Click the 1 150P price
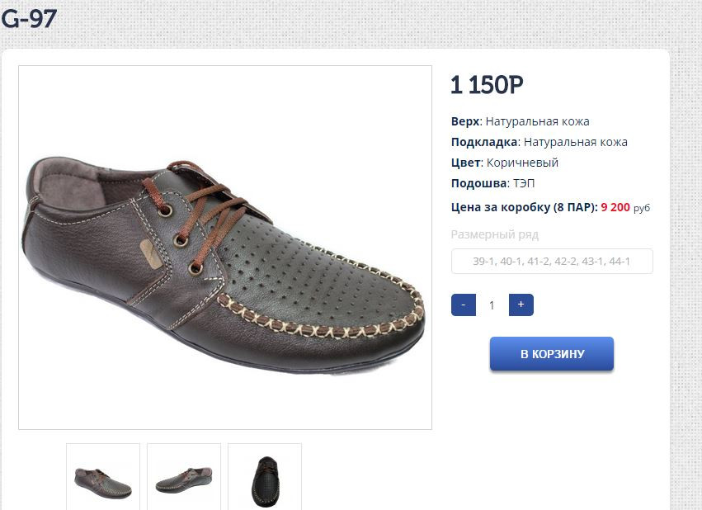Screen dimensions: 702x510 point(487,85)
